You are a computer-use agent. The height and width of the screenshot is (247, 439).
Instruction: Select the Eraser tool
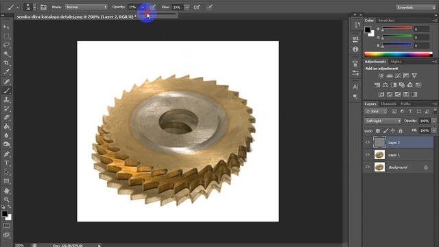click(6, 117)
